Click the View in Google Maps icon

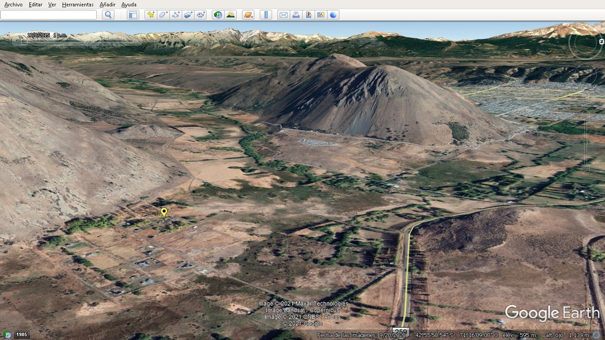pos(321,15)
